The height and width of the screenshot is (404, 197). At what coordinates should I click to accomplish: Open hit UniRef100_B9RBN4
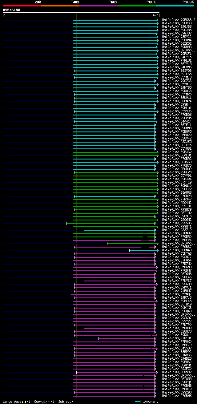[x=177, y=40]
